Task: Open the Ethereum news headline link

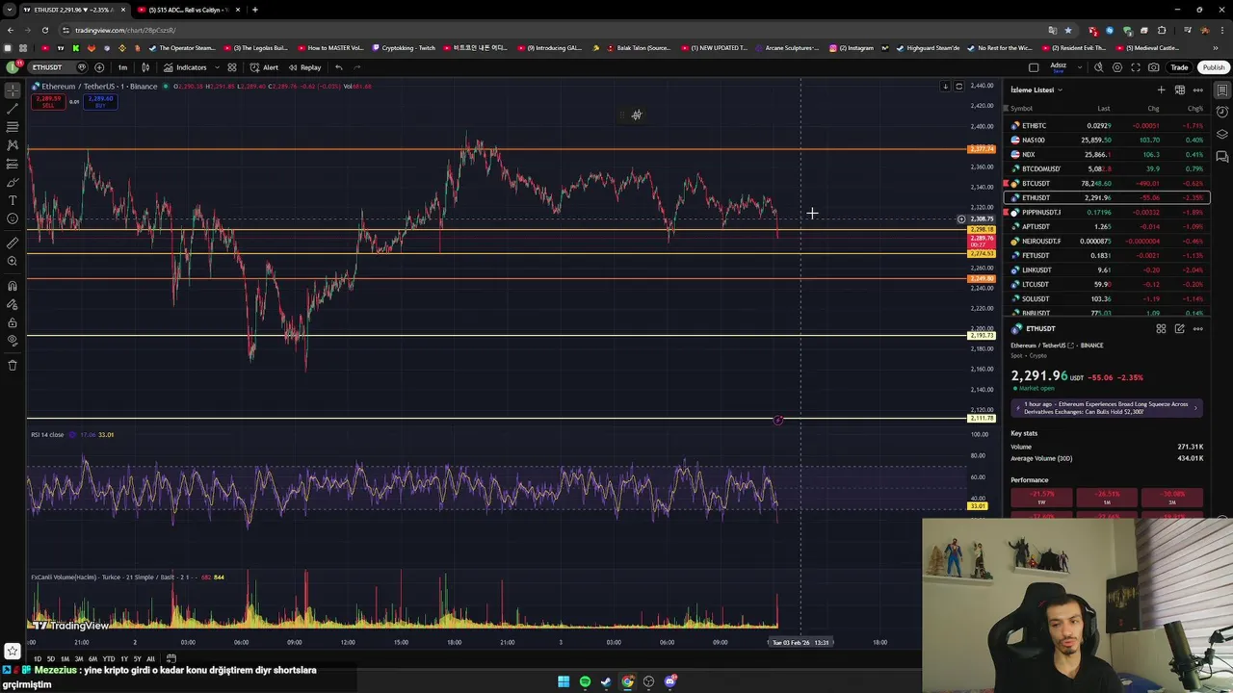Action: (x=1106, y=408)
